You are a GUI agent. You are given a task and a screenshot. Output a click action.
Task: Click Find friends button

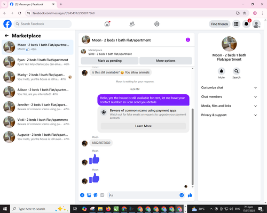point(219,24)
